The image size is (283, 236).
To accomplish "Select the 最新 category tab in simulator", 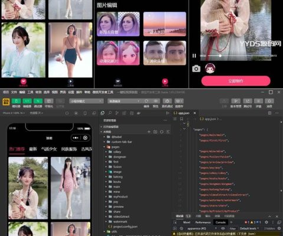I will [x=33, y=149].
